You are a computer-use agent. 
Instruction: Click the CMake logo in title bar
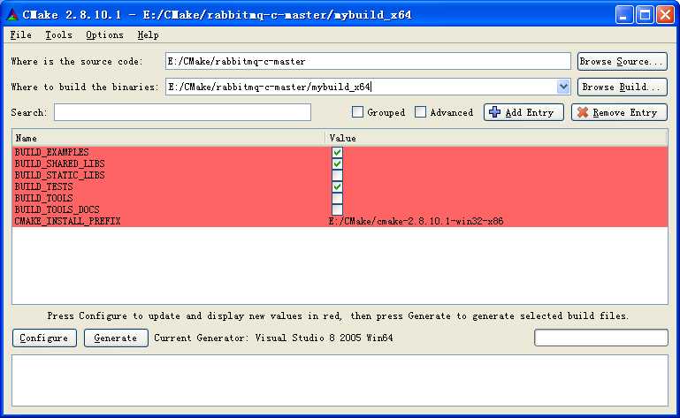12,15
